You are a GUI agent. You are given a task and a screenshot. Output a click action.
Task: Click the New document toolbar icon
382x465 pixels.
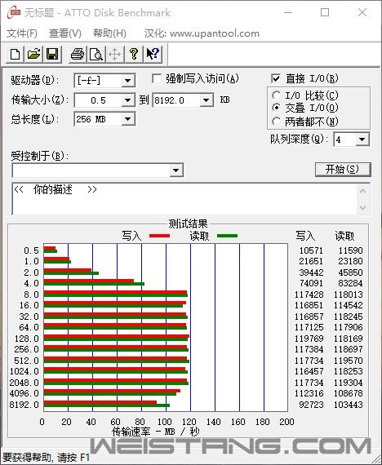[16, 55]
